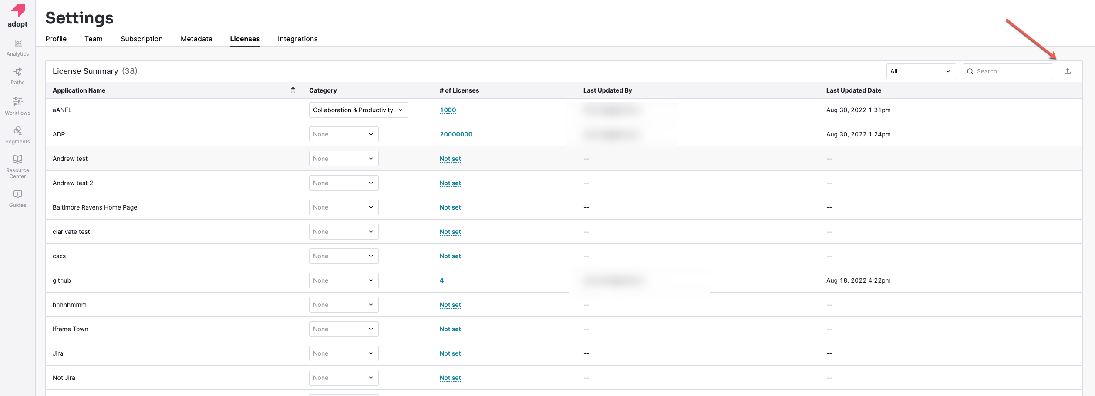Open Workflows in the sidebar
1095x396 pixels.
(x=18, y=106)
